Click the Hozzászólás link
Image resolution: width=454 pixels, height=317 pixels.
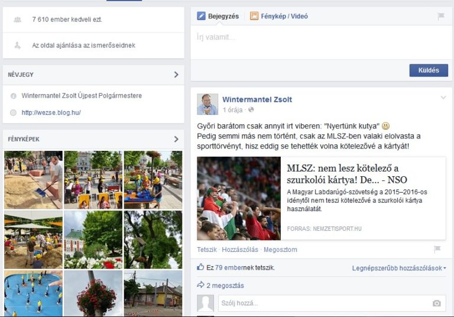point(240,250)
